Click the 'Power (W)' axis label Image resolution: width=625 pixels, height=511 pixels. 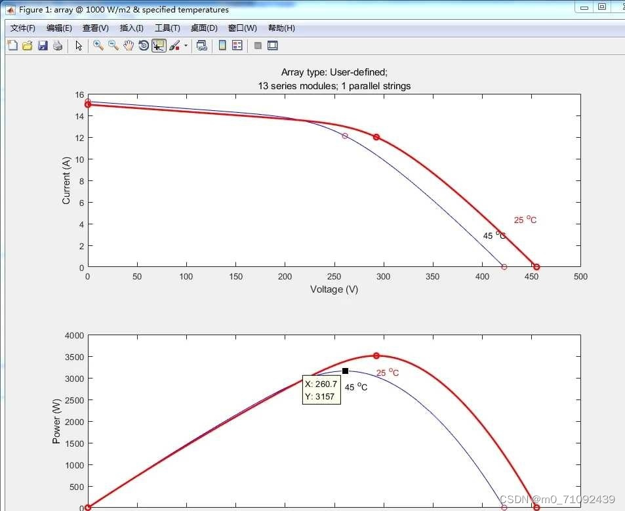(56, 421)
